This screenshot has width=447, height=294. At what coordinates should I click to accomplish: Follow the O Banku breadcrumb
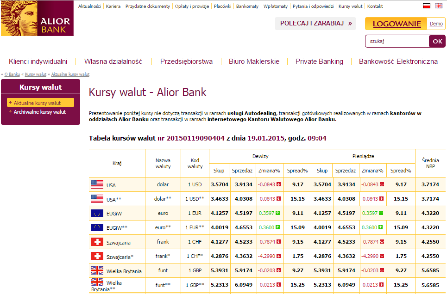[x=12, y=74]
